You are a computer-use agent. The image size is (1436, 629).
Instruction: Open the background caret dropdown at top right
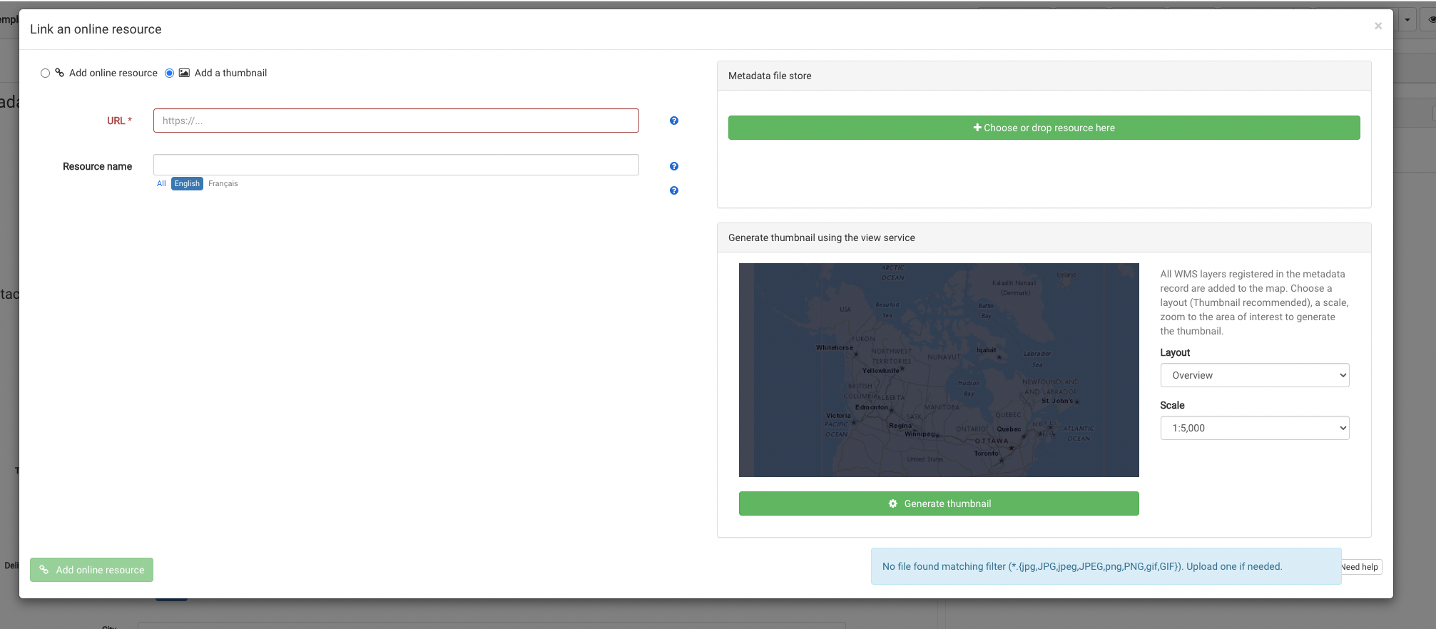click(1407, 20)
